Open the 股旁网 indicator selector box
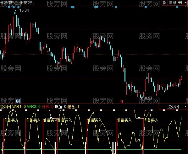The height and width of the screenshot is (154, 188). tap(173, 107)
